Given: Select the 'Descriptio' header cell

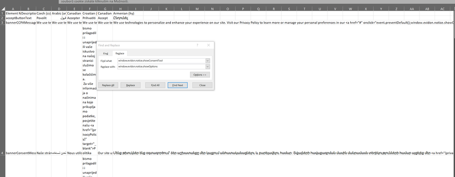Looking at the screenshot, I should [28, 13].
